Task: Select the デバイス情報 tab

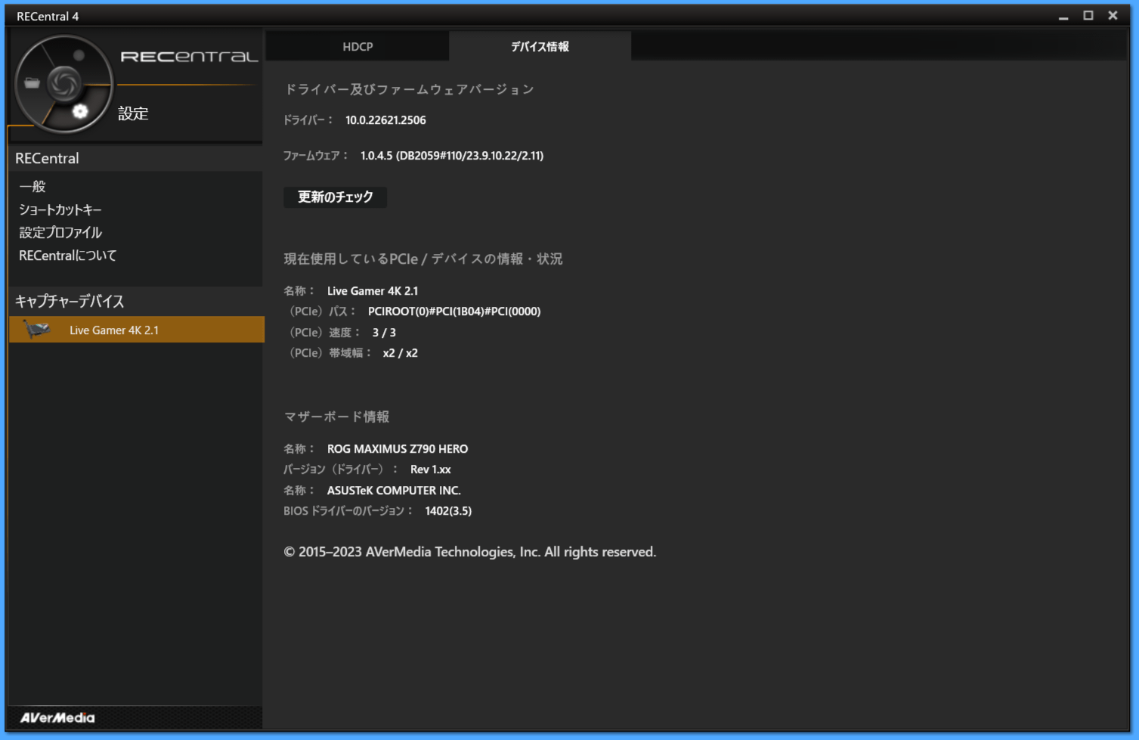Action: pos(540,46)
